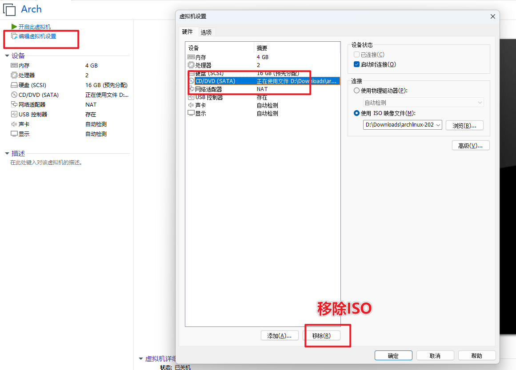Toggle the 启动时连接 checkbox
Viewport: 516px width, 370px height.
[x=356, y=64]
